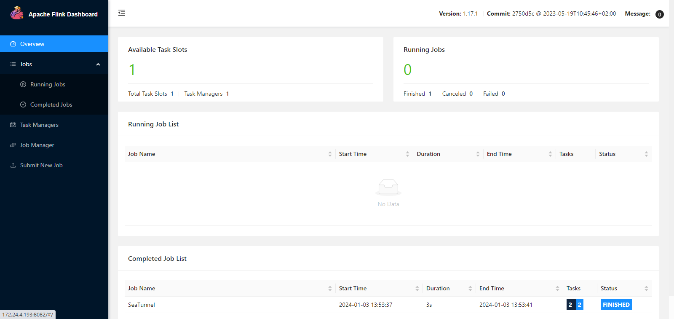Image resolution: width=674 pixels, height=319 pixels.
Task: Click the light blue finished tasks swatch
Action: point(580,305)
